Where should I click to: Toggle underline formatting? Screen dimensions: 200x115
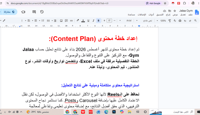88,21
